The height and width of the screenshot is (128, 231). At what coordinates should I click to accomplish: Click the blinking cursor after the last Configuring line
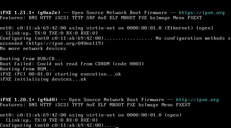click(117, 126)
